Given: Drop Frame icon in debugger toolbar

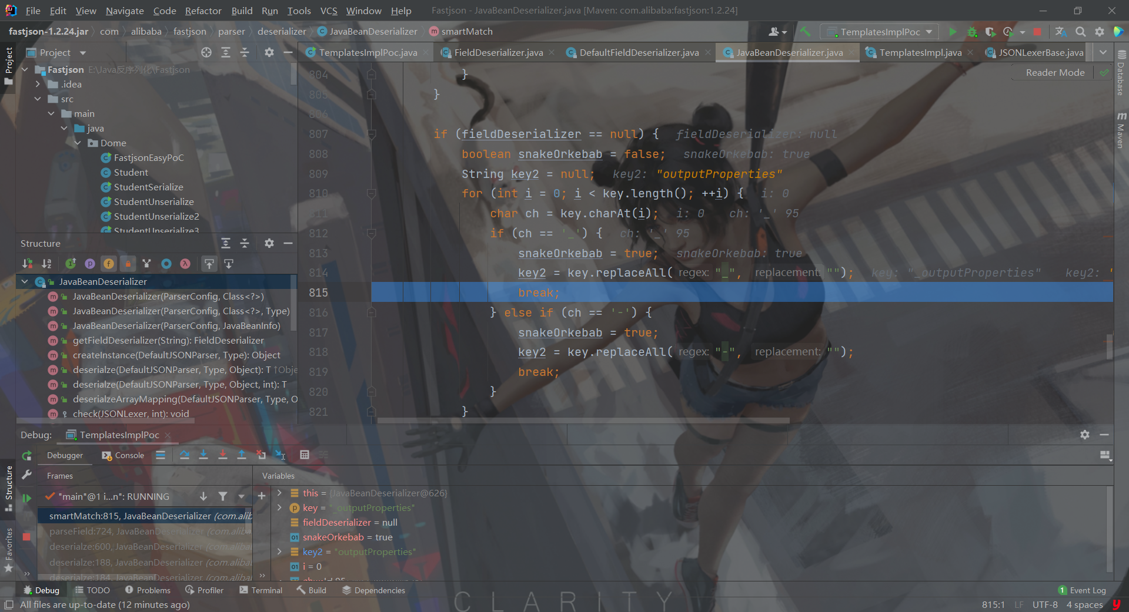Looking at the screenshot, I should click(x=261, y=455).
